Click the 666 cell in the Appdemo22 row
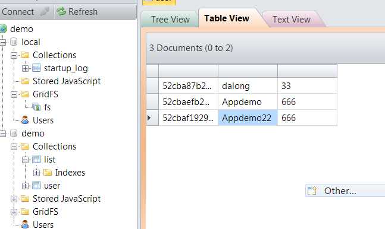385x229 pixels. (x=307, y=117)
